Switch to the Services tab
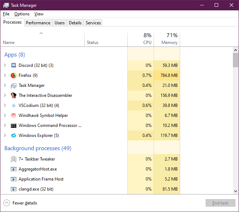This screenshot has height=212, width=239. 93,23
